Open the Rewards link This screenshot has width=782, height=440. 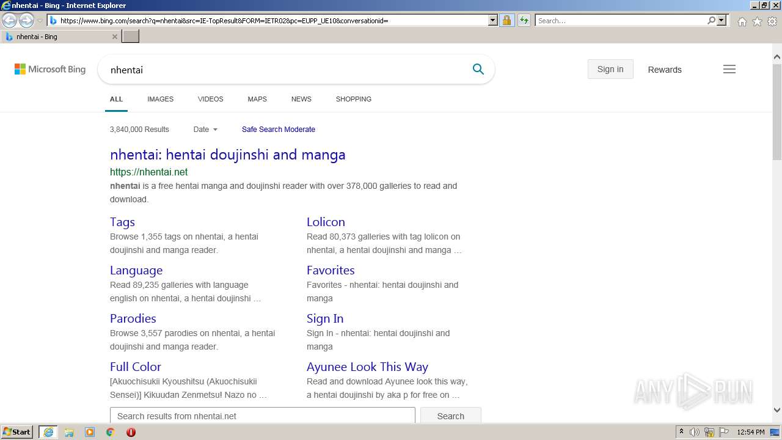click(665, 70)
